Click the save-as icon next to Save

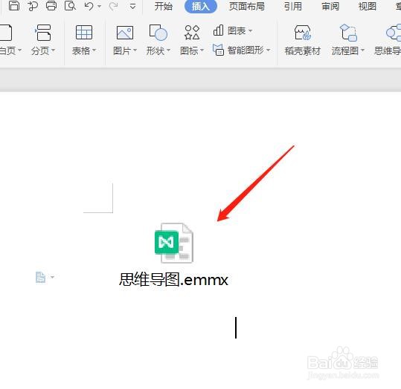33,6
